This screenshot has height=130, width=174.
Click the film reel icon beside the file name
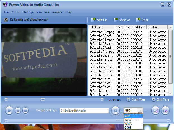click(6, 20)
